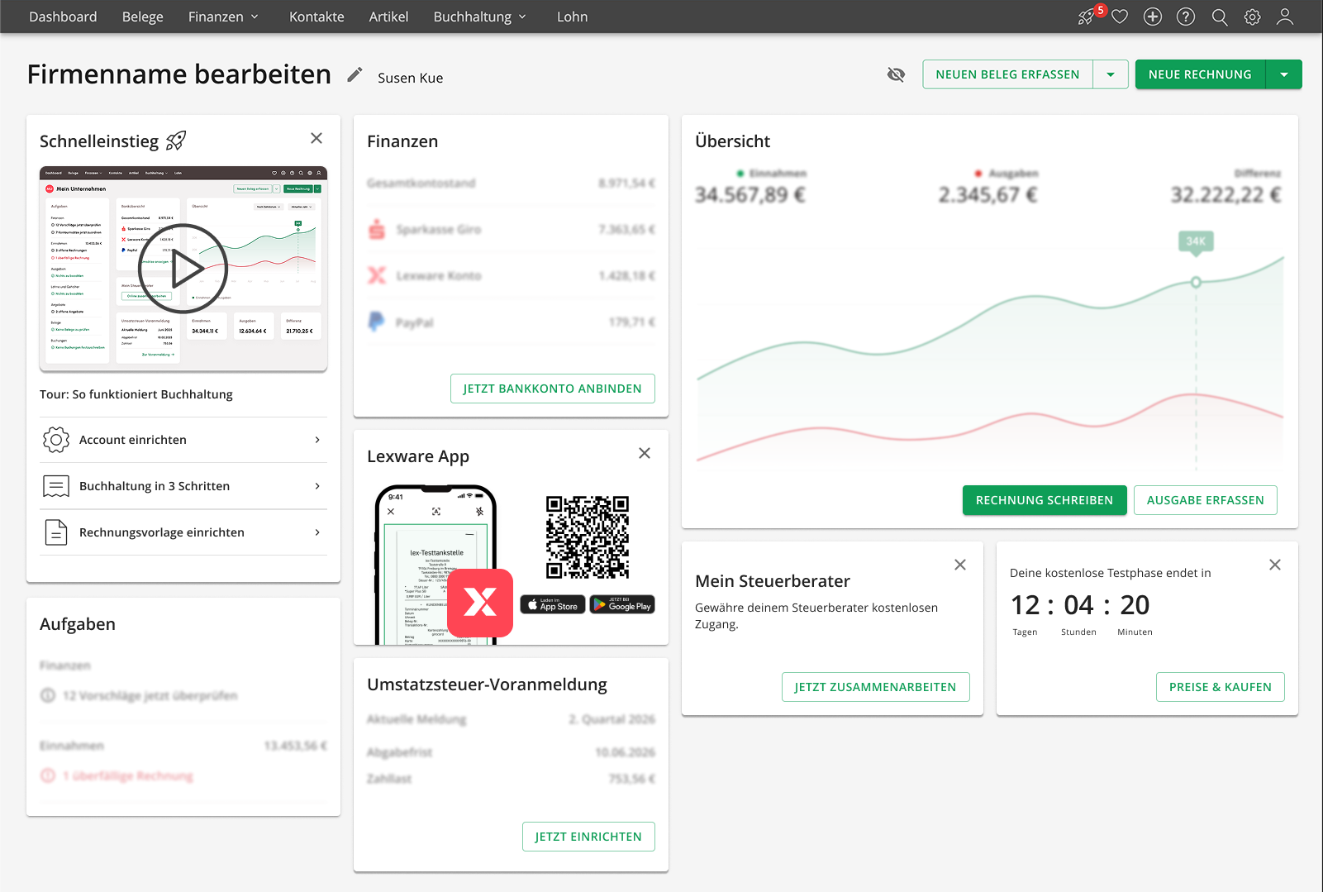1323x892 pixels.
Task: Click Jetzt einrichten for Umsatzsteuer-Voranmeldung
Action: 588,837
